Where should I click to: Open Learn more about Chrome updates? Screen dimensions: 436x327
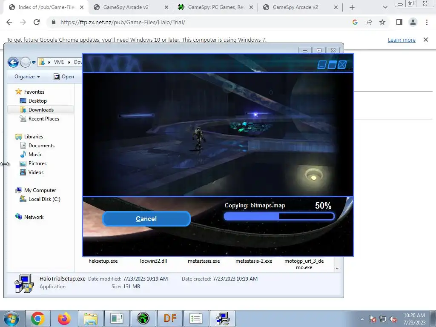[402, 40]
